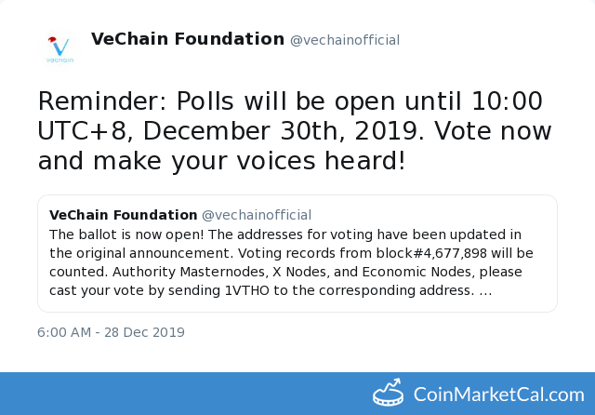Image resolution: width=595 pixels, height=415 pixels.
Task: Select the block#4,677,898 text
Action: click(431, 253)
